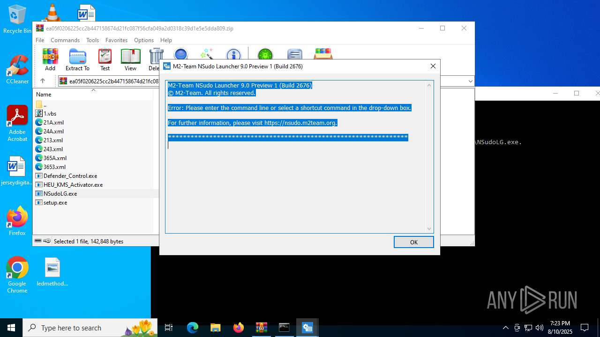The height and width of the screenshot is (337, 600).
Task: Select 3653.xml file
Action: (54, 167)
